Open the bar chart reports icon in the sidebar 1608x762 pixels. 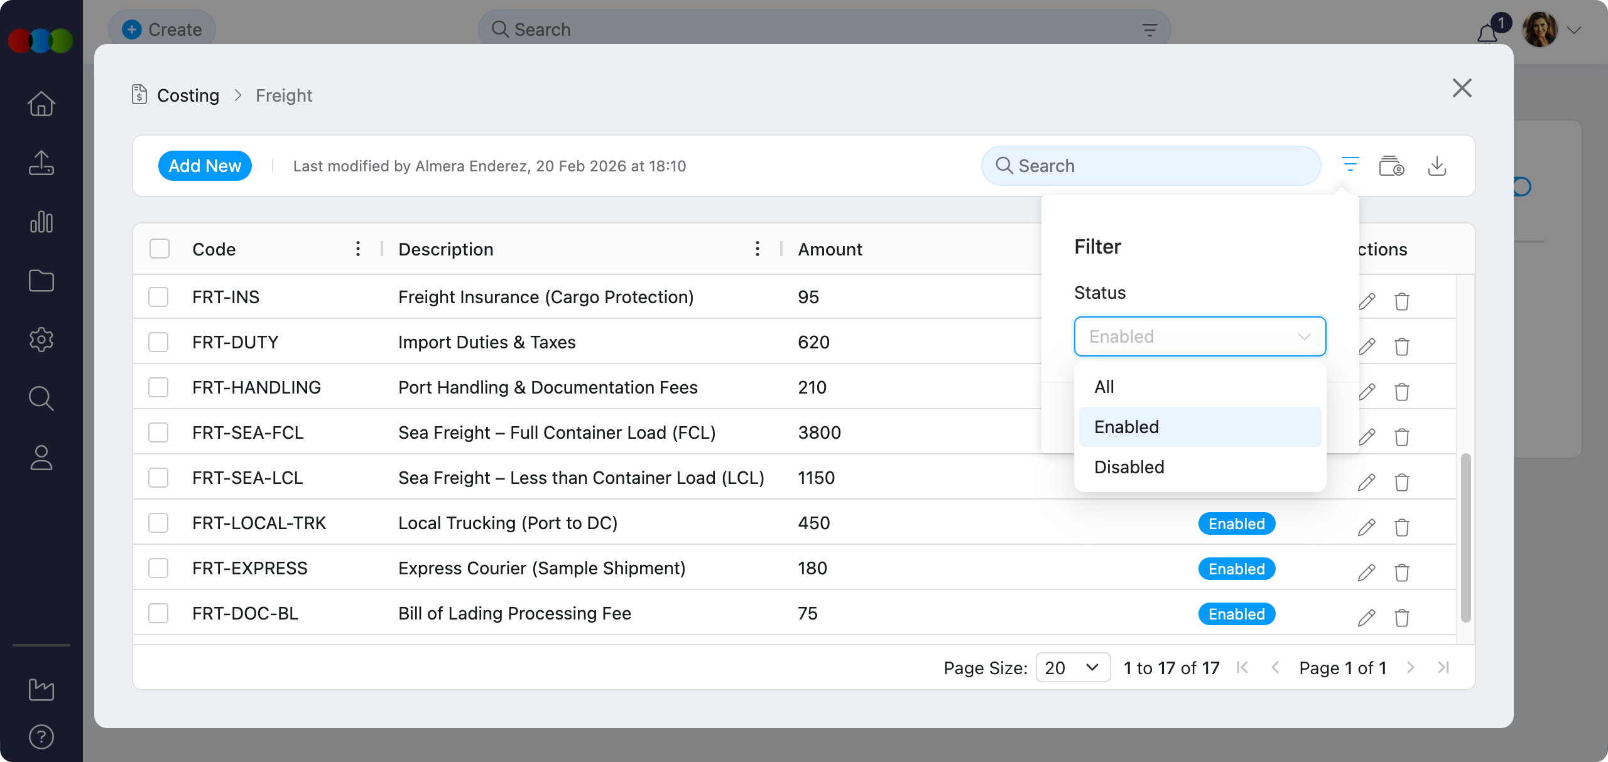pos(41,222)
